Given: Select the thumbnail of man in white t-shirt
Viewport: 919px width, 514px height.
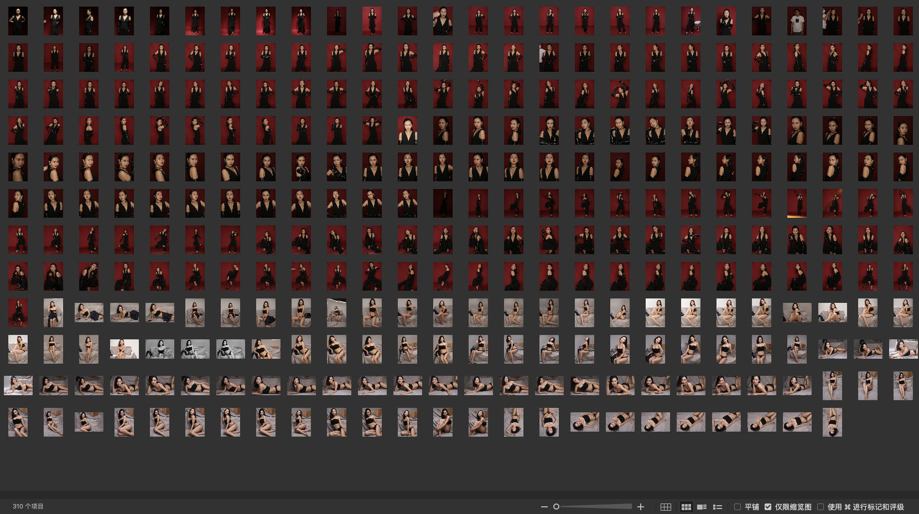Looking at the screenshot, I should (797, 22).
